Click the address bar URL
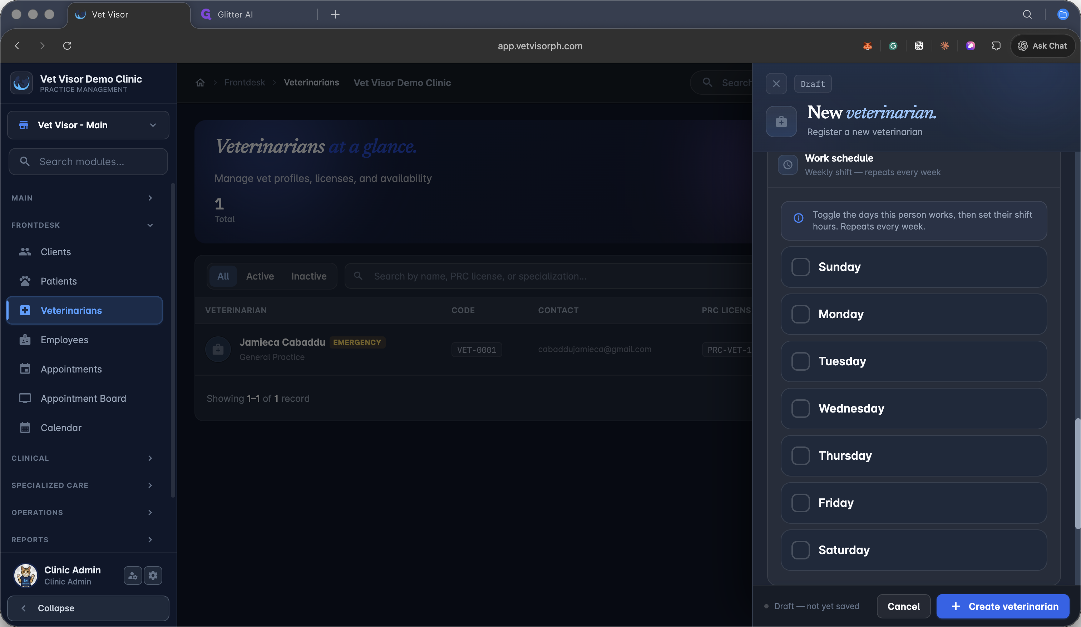Image resolution: width=1081 pixels, height=627 pixels. click(x=540, y=46)
